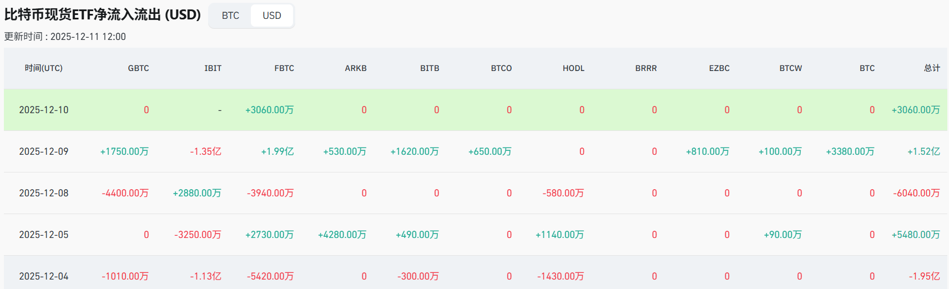The image size is (949, 289).
Task: Click FBTC +3060.00万 value on 2025-12-10
Action: (x=269, y=110)
